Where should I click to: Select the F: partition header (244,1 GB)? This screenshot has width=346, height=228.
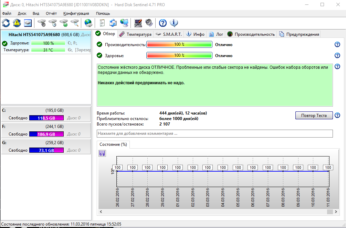[46, 127]
